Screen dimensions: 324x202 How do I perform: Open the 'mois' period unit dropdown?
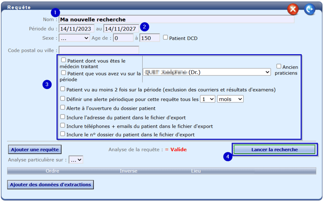click(230, 99)
